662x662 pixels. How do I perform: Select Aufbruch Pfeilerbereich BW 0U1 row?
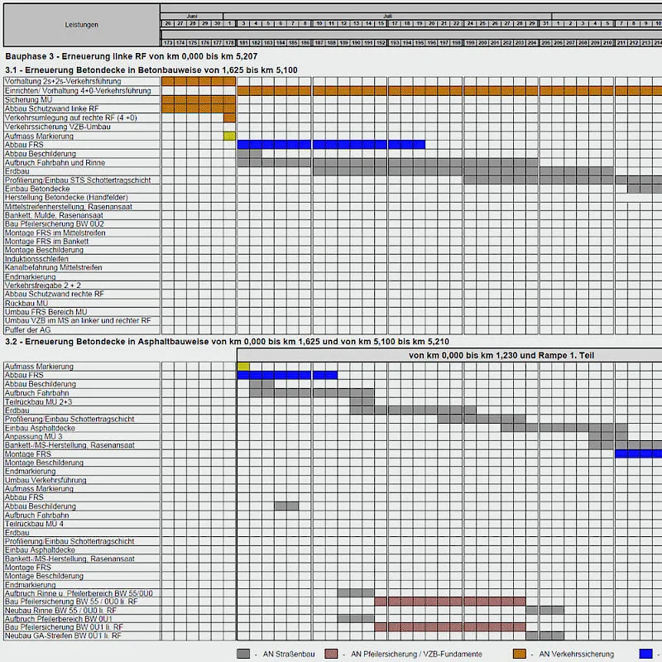click(82, 619)
